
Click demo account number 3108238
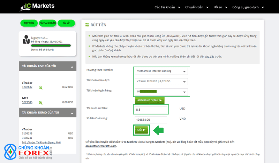tap(27, 134)
